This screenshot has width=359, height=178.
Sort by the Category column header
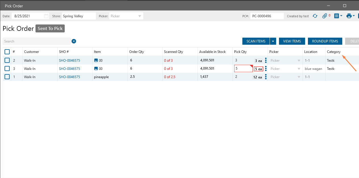pyautogui.click(x=333, y=52)
